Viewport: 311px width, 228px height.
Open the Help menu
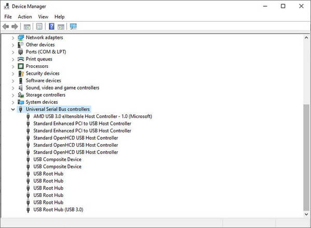coord(59,17)
